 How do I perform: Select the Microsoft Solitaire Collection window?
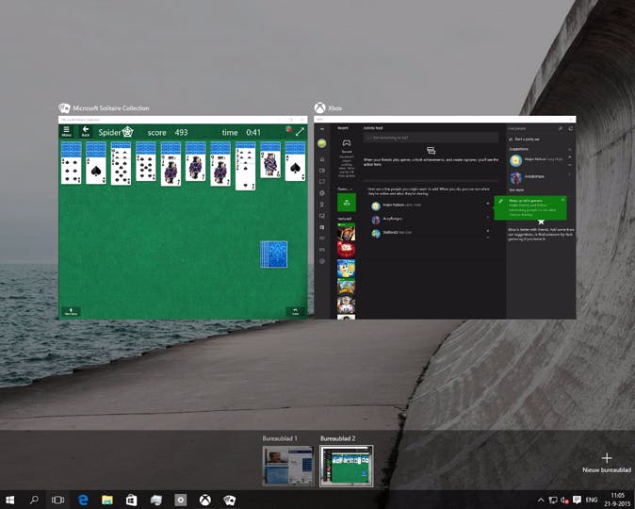click(x=183, y=218)
